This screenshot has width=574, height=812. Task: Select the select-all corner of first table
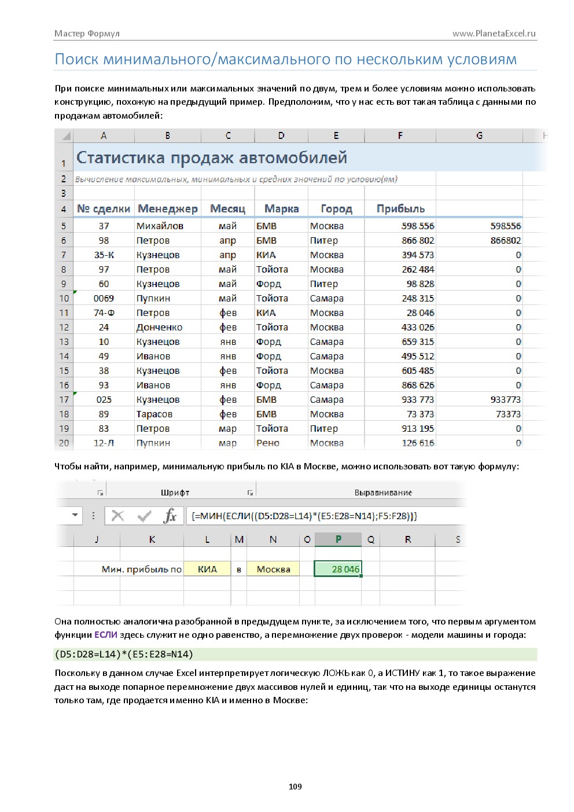tap(64, 135)
